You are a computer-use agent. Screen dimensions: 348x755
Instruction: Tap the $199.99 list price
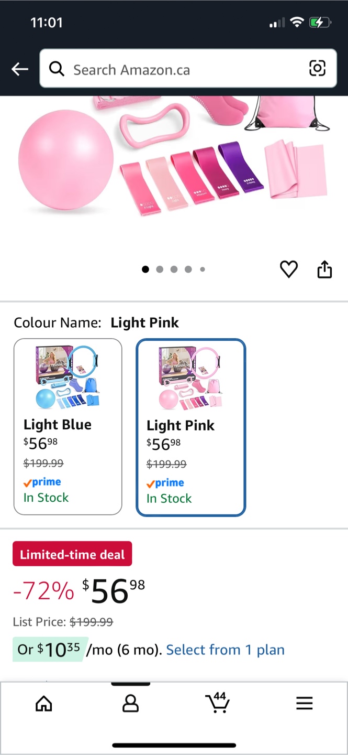91,622
